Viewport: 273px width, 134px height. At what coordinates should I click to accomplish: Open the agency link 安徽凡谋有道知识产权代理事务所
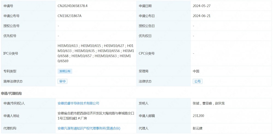[x=89, y=128]
